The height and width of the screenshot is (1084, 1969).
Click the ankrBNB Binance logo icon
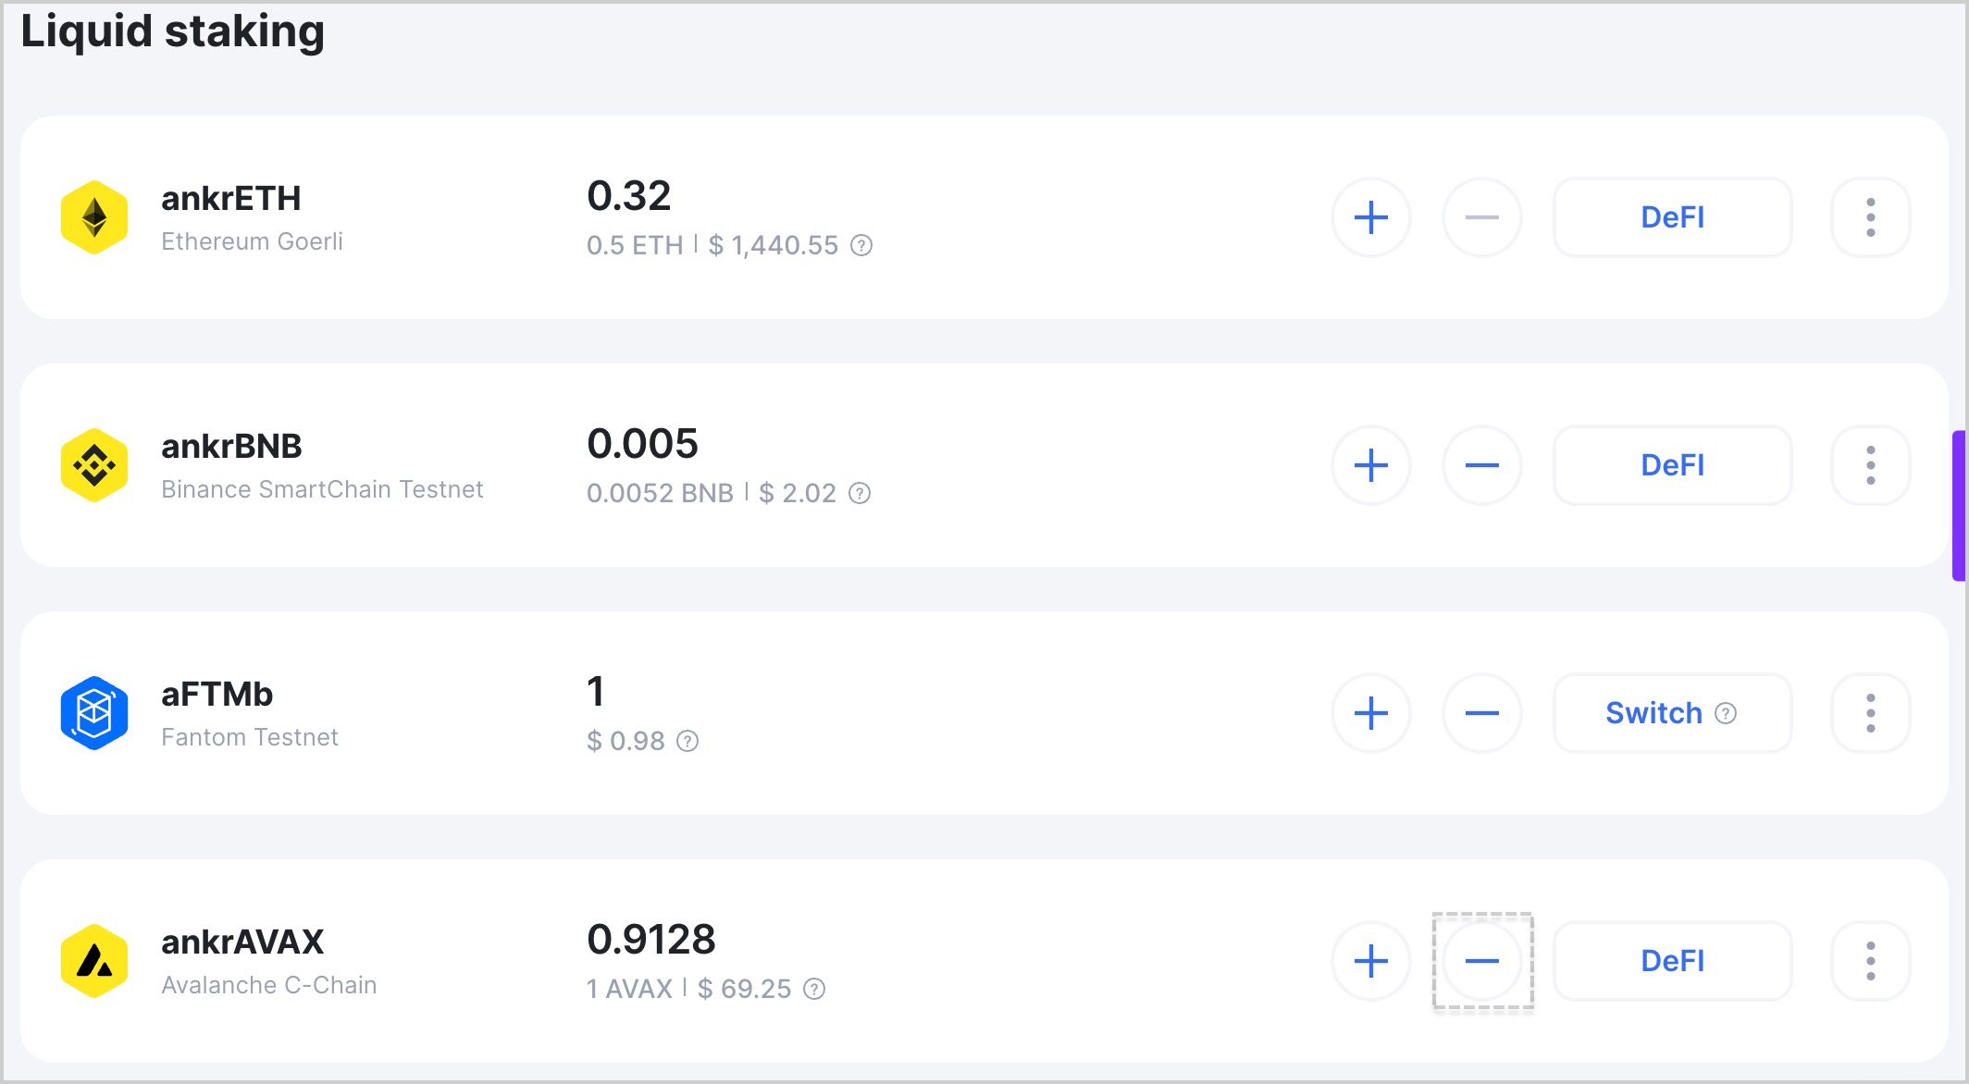coord(93,466)
